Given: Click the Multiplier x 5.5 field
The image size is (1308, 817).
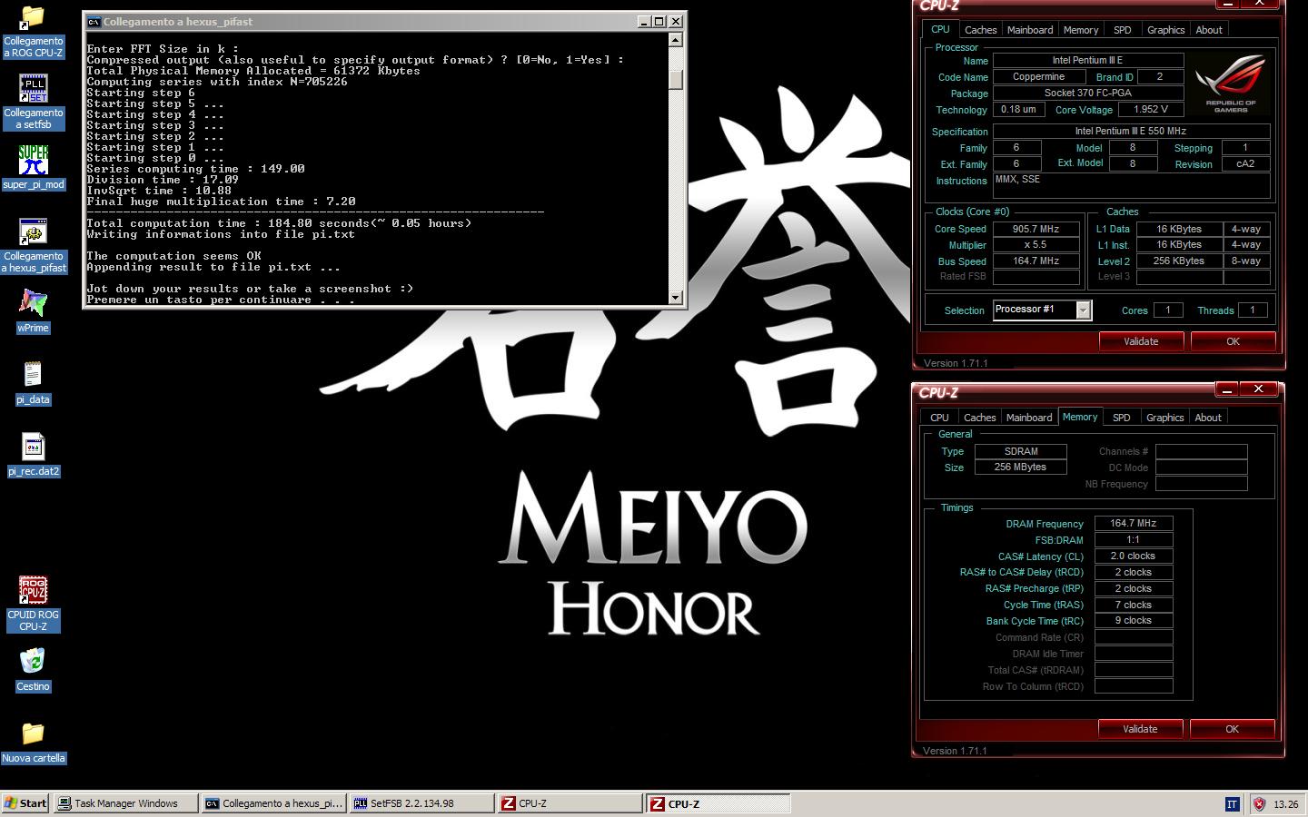Looking at the screenshot, I should click(x=1036, y=244).
